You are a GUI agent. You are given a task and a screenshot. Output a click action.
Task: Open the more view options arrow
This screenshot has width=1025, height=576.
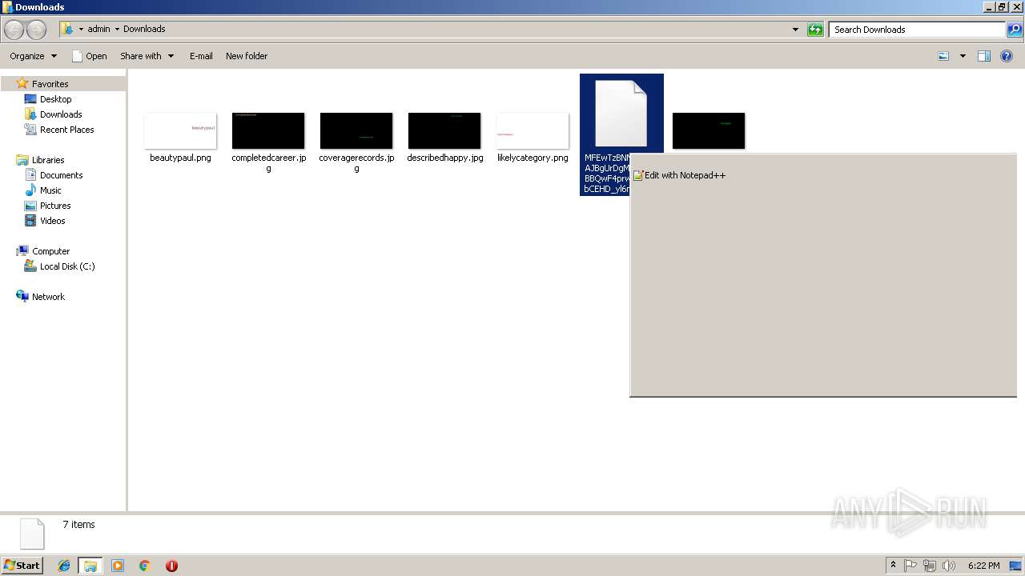[x=963, y=56]
